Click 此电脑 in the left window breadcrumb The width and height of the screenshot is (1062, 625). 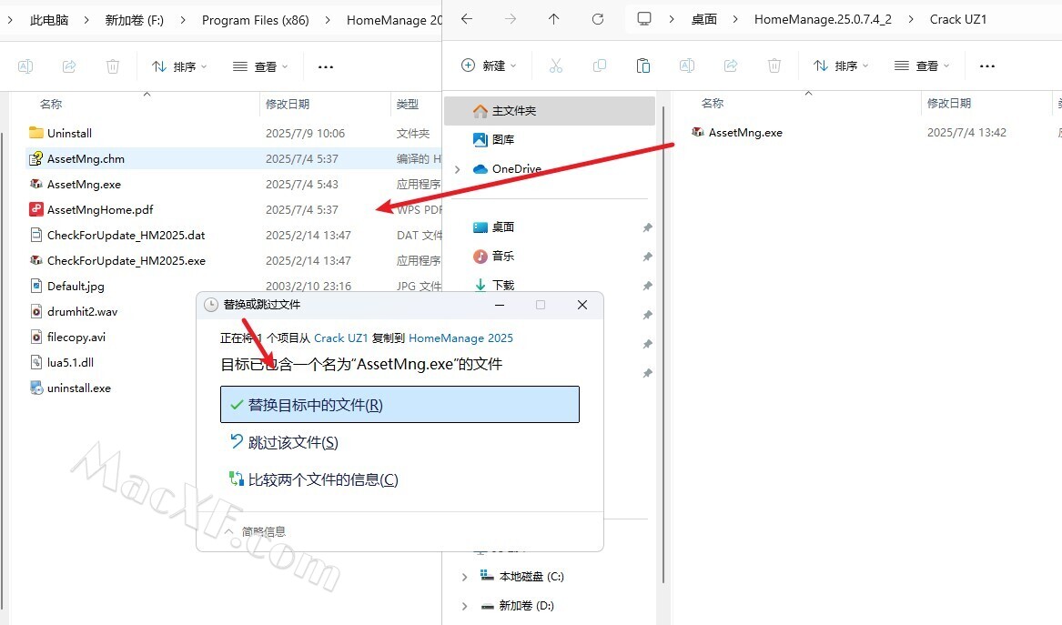[49, 20]
